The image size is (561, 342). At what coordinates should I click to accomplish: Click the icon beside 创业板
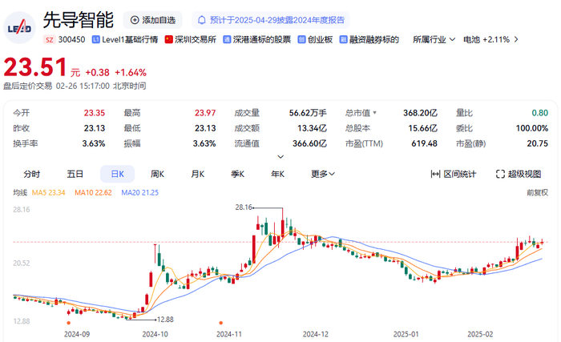[301, 40]
